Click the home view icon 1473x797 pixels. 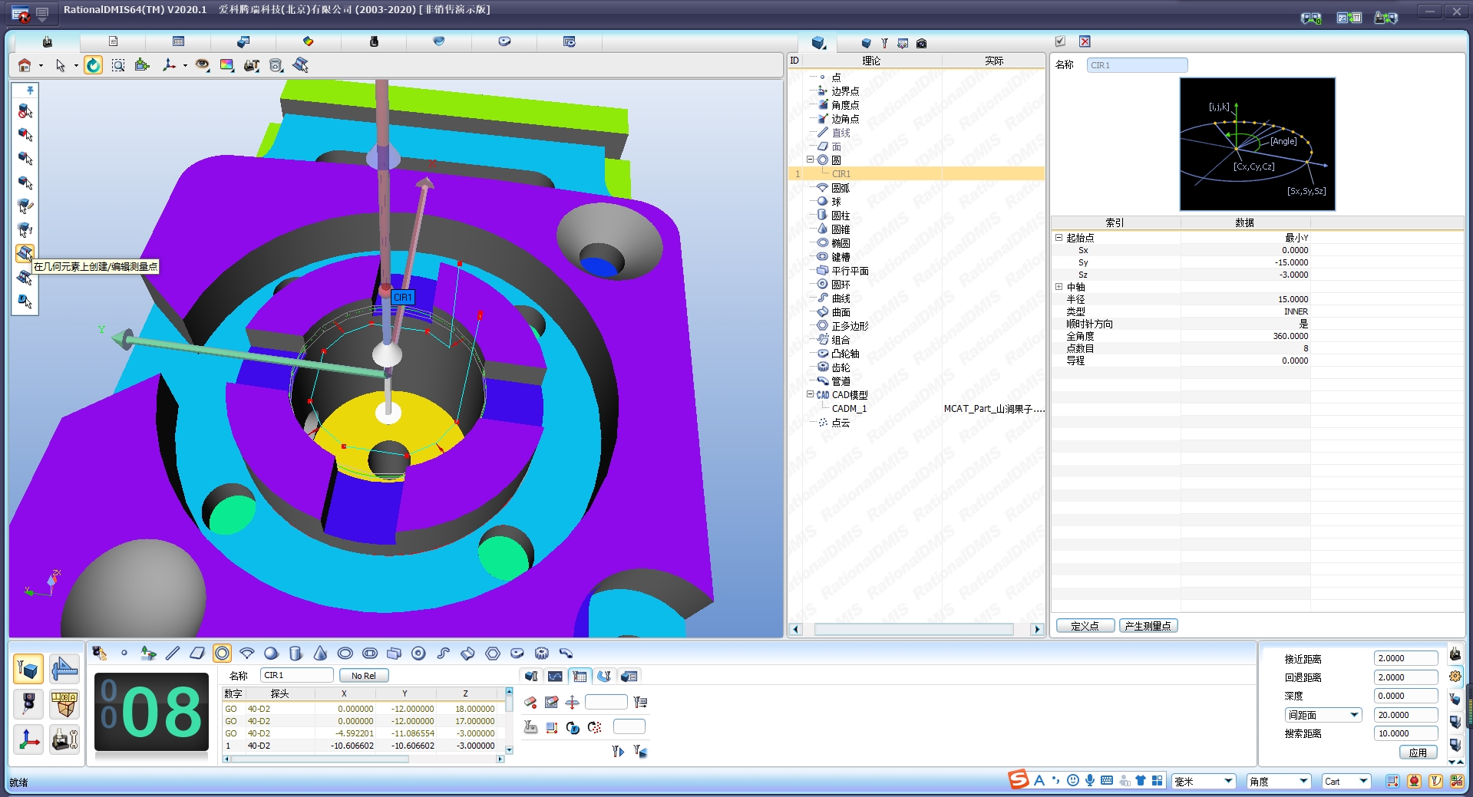point(25,65)
